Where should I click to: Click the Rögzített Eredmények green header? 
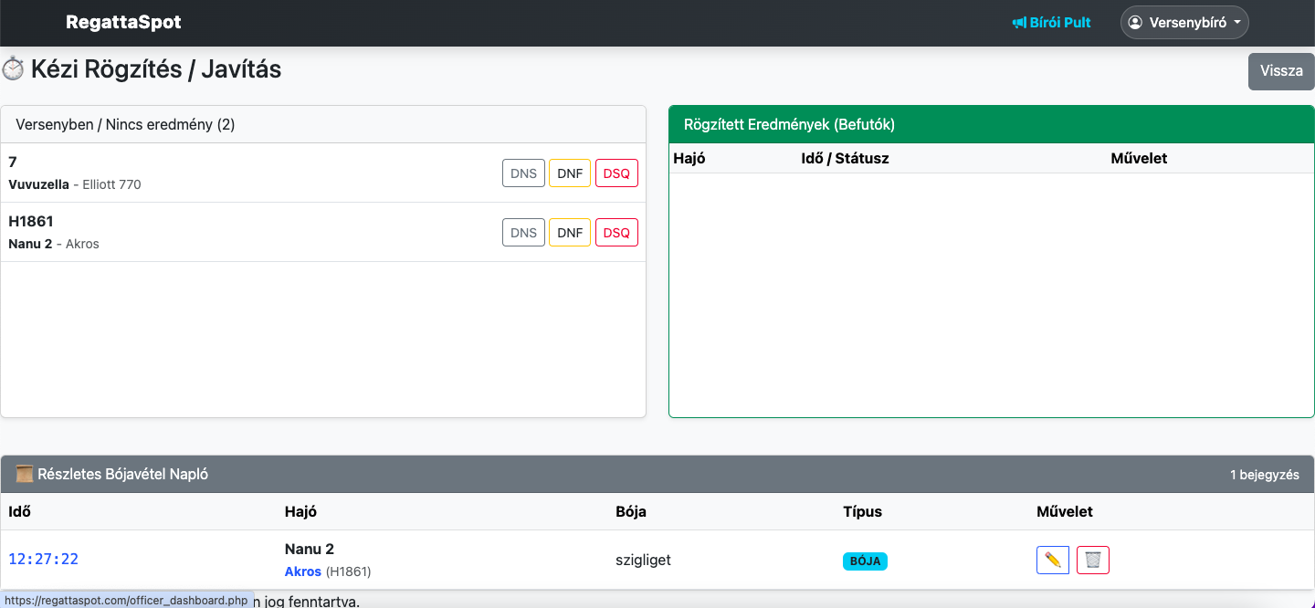click(x=991, y=125)
